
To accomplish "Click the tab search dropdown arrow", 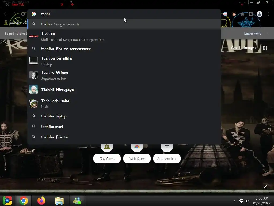I will pyautogui.click(x=242, y=4).
